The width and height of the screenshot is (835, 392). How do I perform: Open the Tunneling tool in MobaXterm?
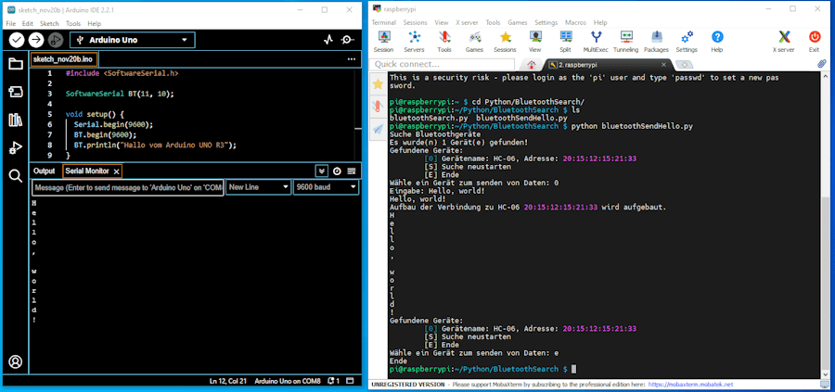(x=625, y=39)
